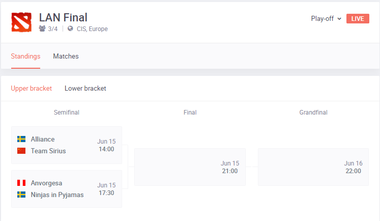Switch to the Lower bracket view

(85, 88)
